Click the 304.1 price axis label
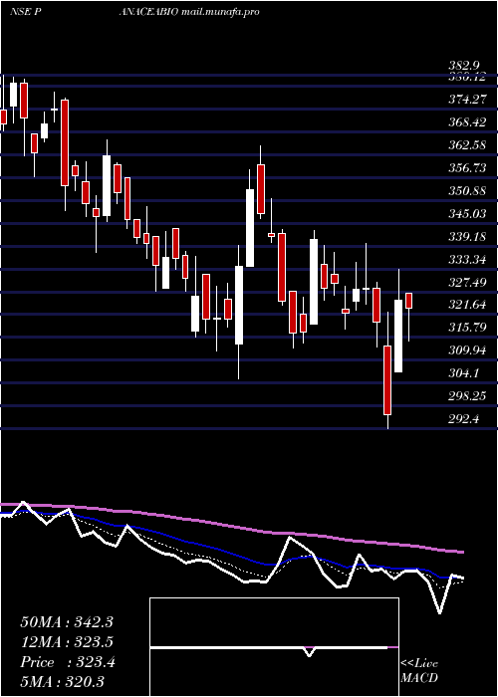This screenshot has width=498, height=697. (464, 373)
